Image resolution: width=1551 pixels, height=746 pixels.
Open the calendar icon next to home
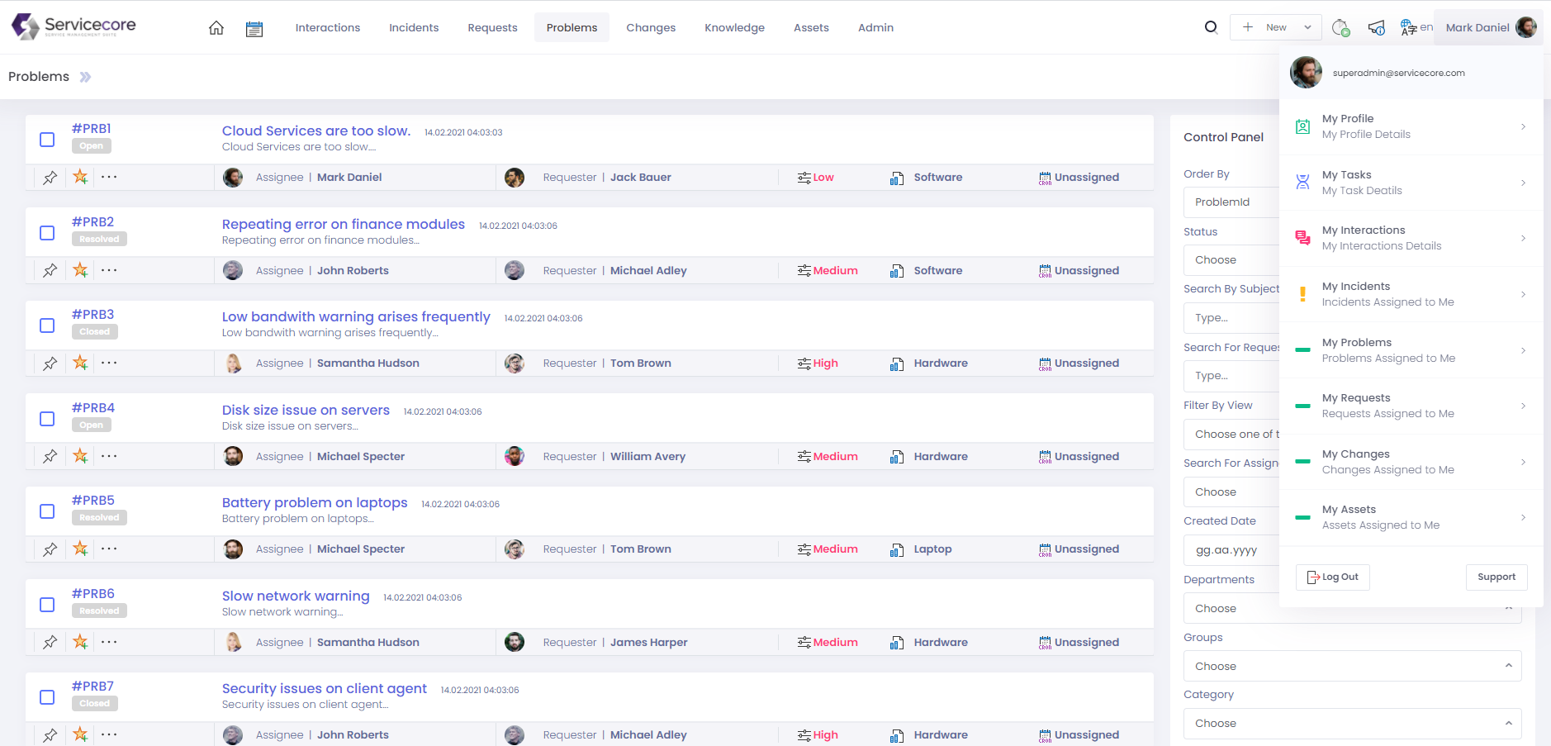[254, 29]
